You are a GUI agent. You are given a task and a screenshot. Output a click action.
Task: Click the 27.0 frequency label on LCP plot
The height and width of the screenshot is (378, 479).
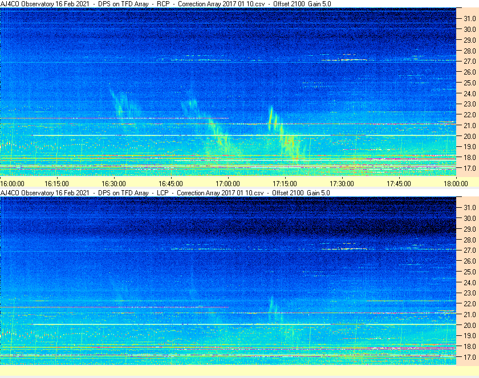pos(470,250)
